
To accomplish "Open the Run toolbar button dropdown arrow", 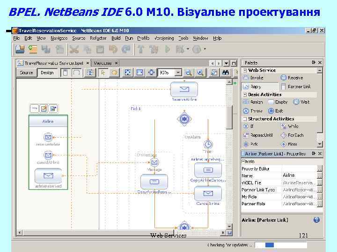I will tap(187, 49).
